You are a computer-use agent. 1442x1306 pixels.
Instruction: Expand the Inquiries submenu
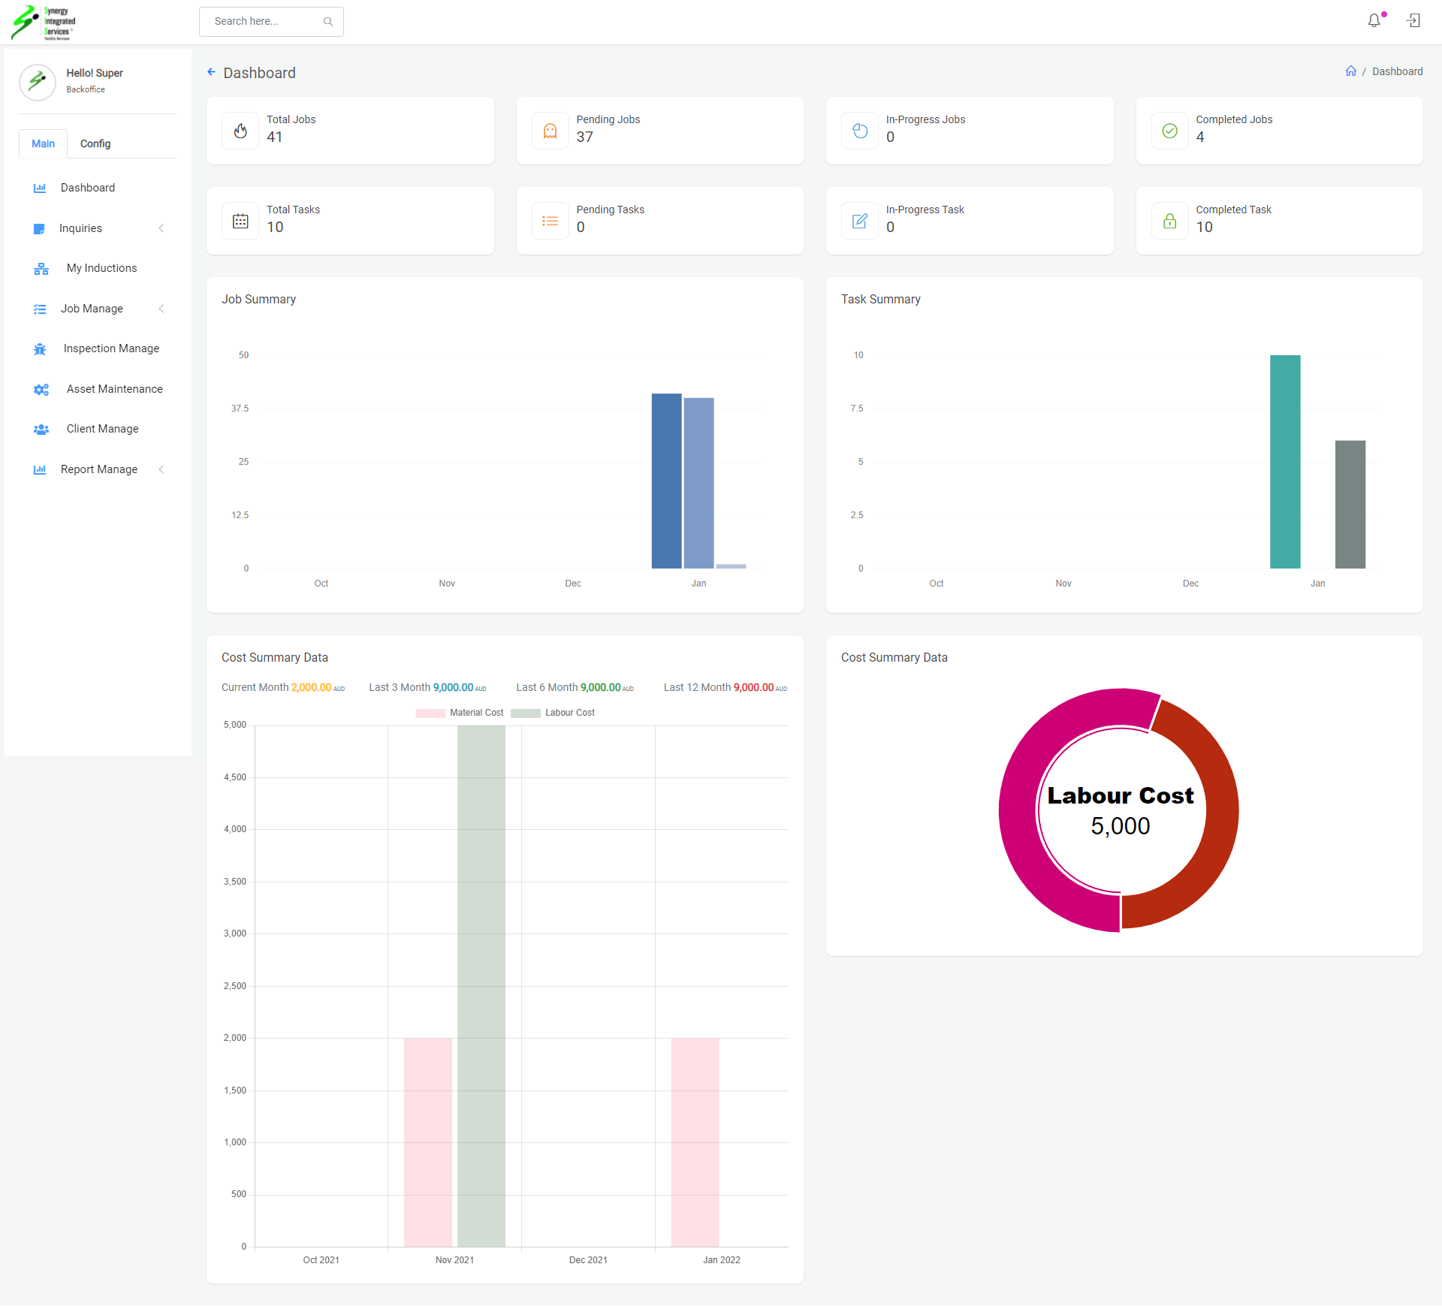(161, 228)
